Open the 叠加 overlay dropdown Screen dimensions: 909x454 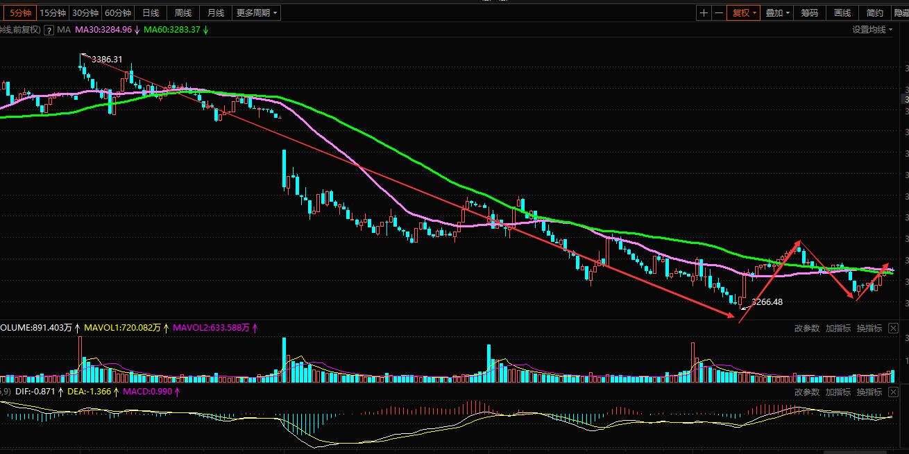tap(778, 12)
